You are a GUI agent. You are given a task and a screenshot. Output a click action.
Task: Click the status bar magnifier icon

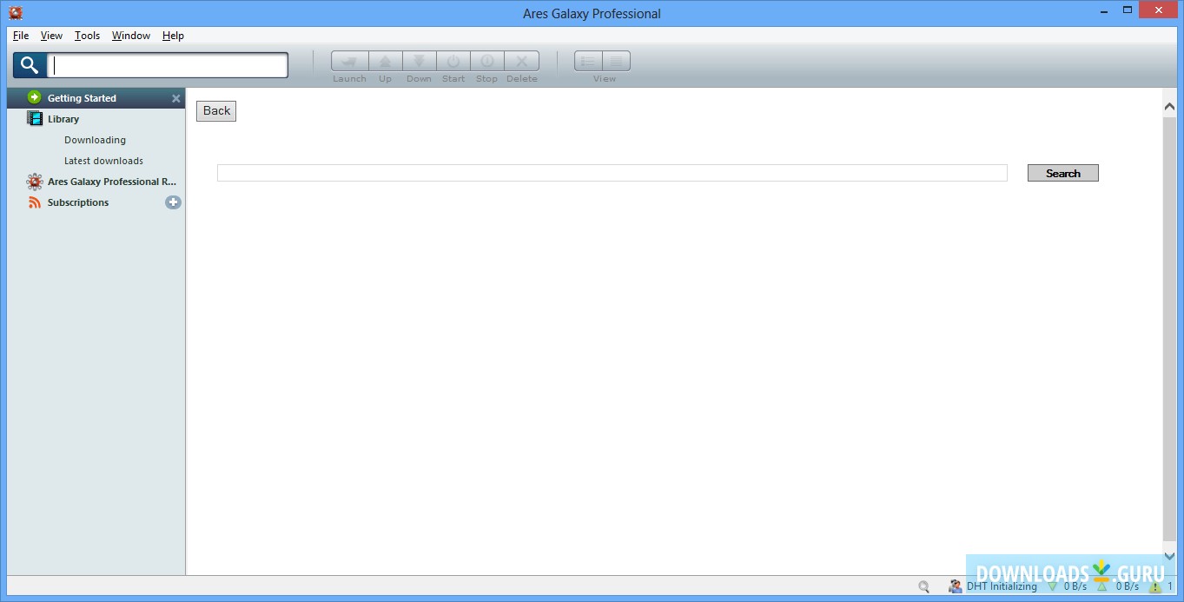pyautogui.click(x=923, y=587)
